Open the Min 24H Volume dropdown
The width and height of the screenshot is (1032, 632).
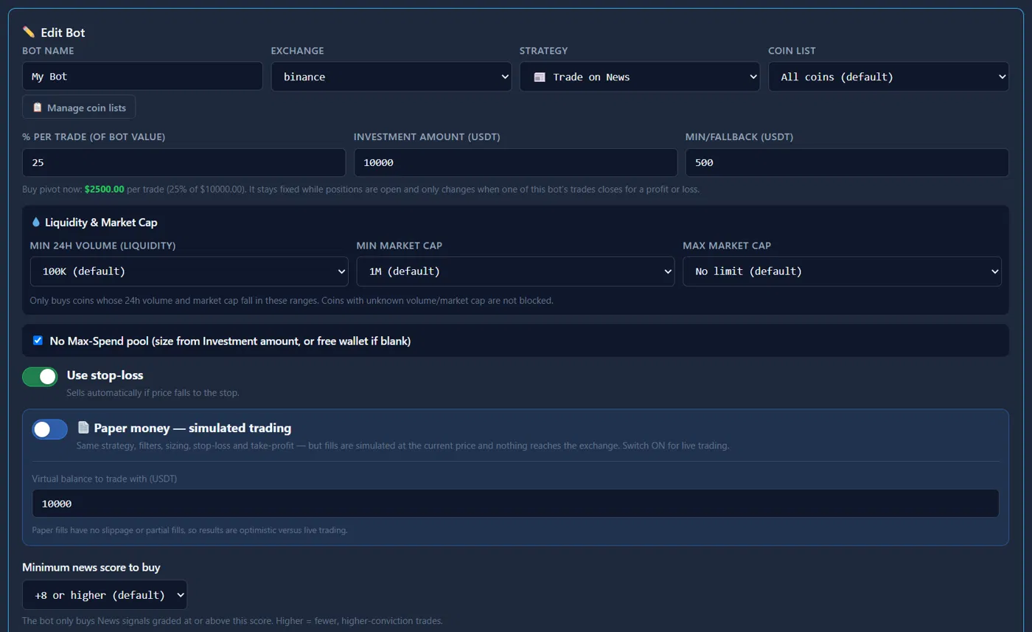(x=189, y=271)
